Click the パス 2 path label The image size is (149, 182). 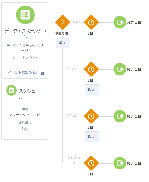[71, 69]
